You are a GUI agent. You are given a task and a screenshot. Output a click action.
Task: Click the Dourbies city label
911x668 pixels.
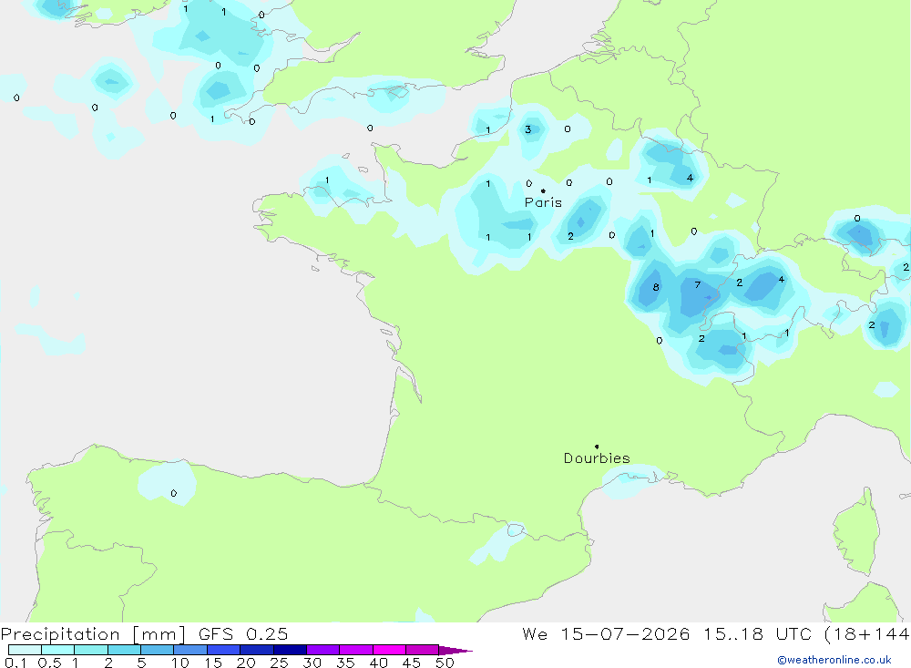tap(597, 458)
